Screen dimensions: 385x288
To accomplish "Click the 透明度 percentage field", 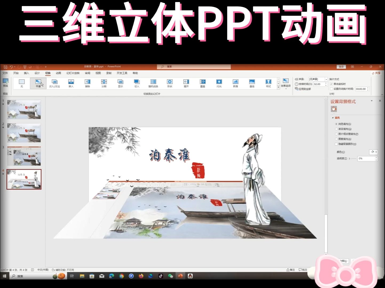I will pos(366,159).
